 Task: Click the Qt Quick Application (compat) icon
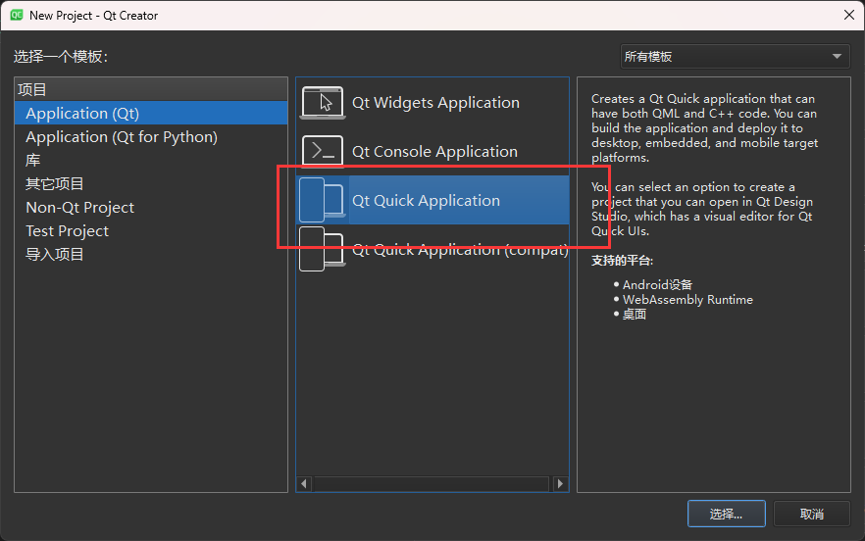tap(323, 249)
